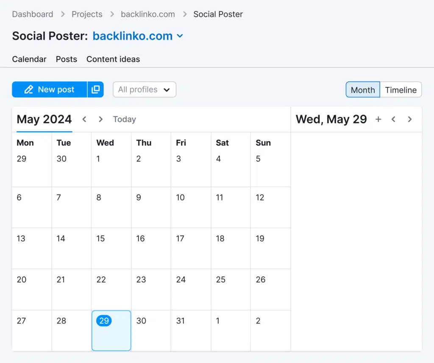Select May 15 calendar cell

[x=111, y=248]
